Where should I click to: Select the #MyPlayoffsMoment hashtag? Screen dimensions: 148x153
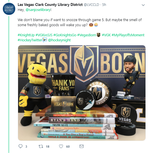[x=128, y=35]
